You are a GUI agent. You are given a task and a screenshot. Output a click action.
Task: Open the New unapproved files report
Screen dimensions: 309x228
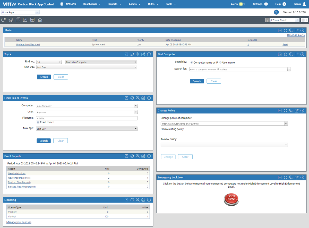[19, 178]
